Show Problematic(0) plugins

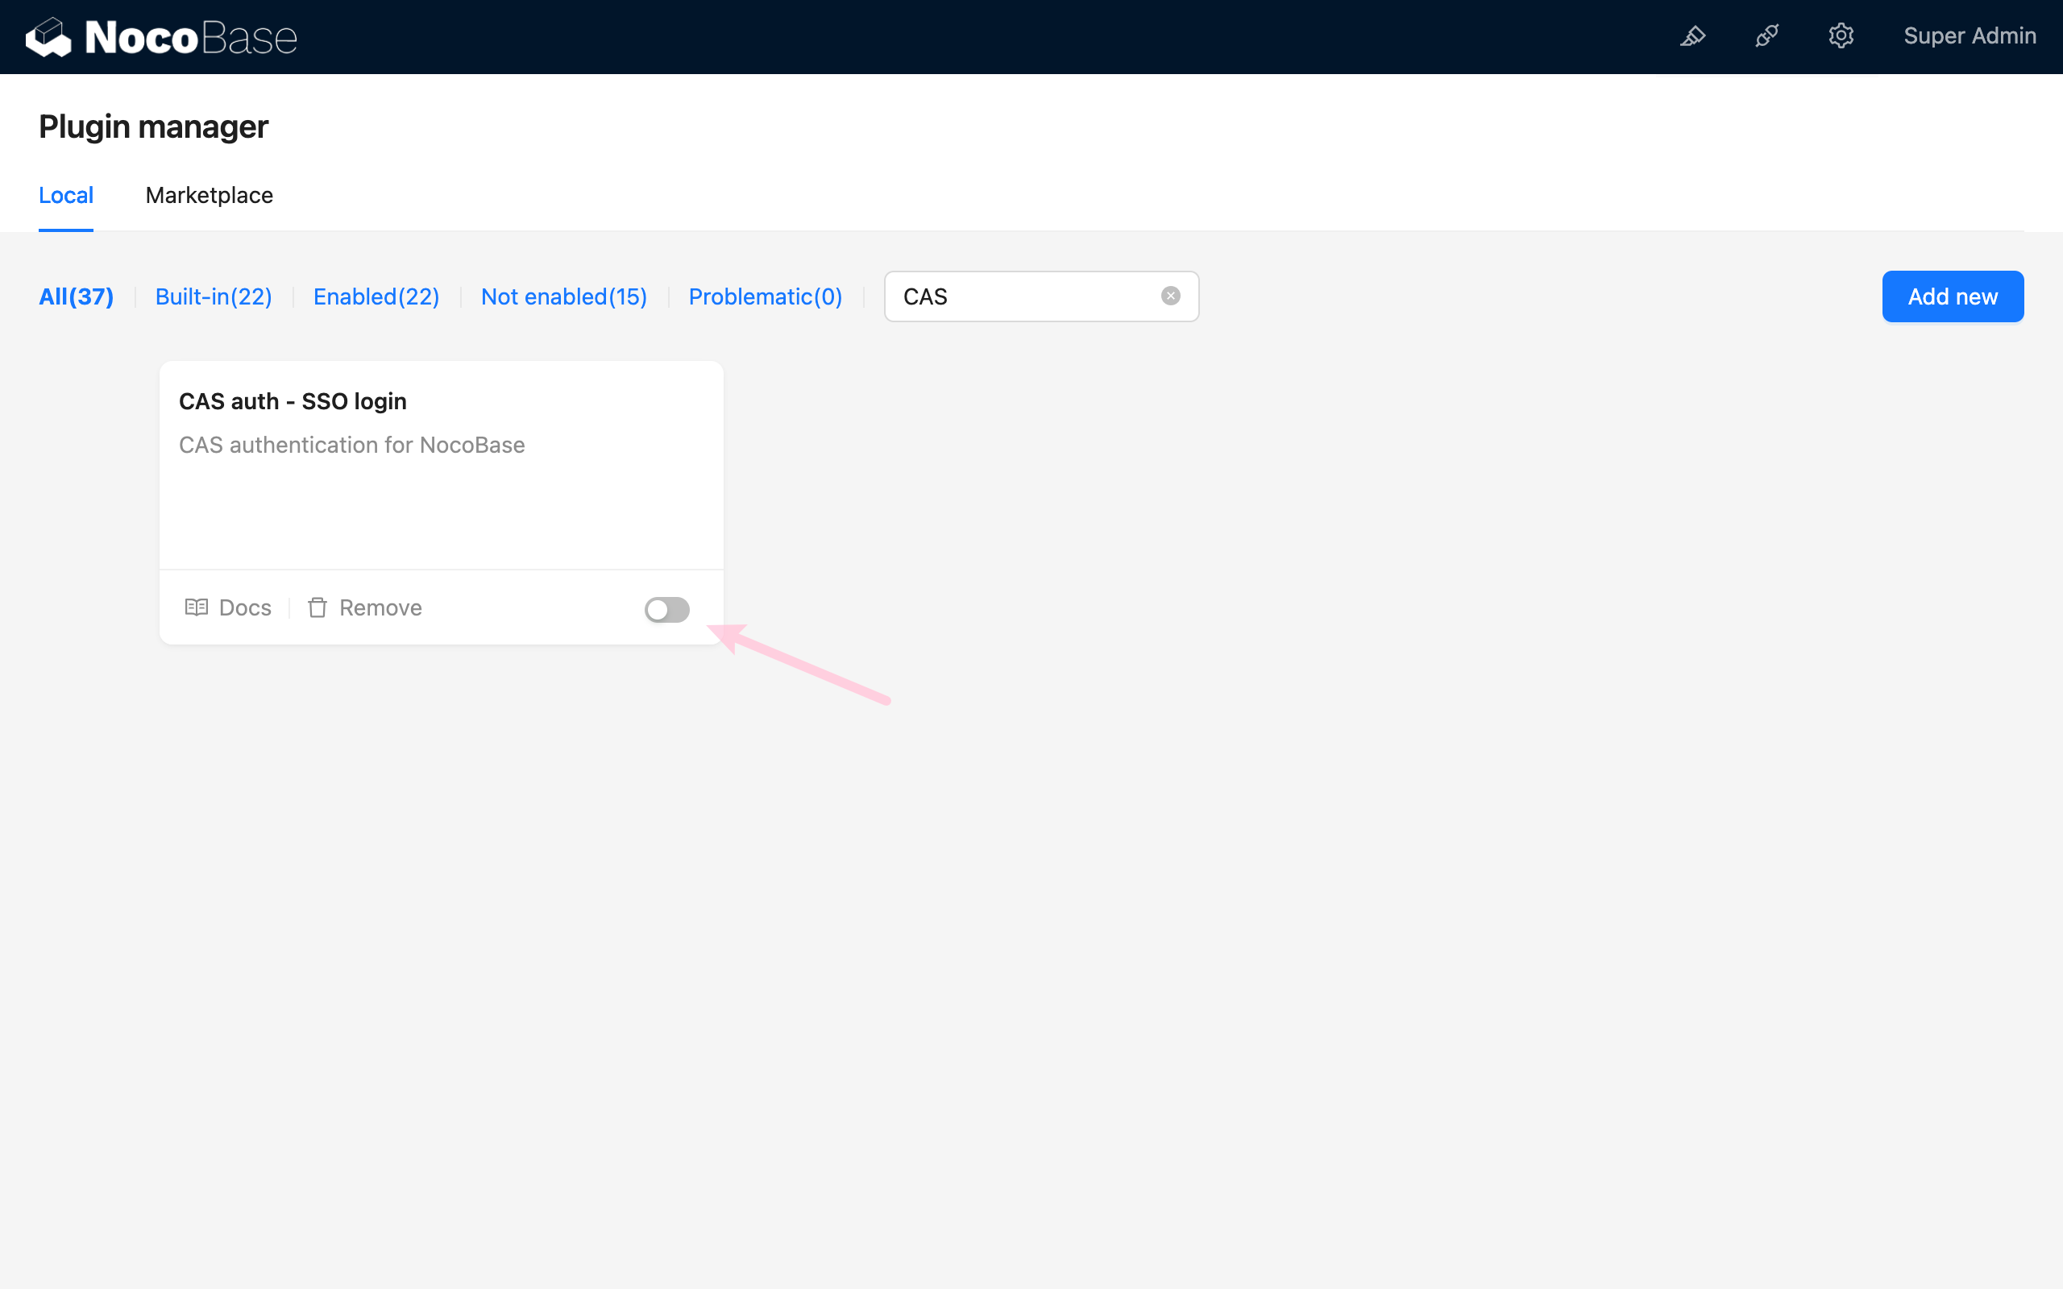tap(765, 296)
